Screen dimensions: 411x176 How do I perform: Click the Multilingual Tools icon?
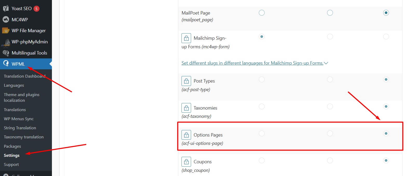click(6, 53)
